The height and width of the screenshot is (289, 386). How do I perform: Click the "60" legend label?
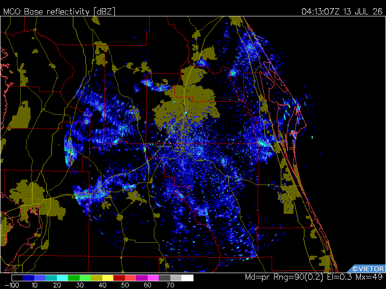(x=148, y=285)
